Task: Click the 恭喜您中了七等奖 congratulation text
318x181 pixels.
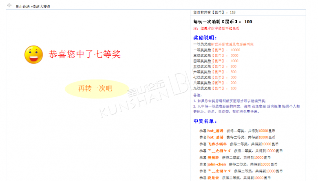Action: click(x=84, y=54)
